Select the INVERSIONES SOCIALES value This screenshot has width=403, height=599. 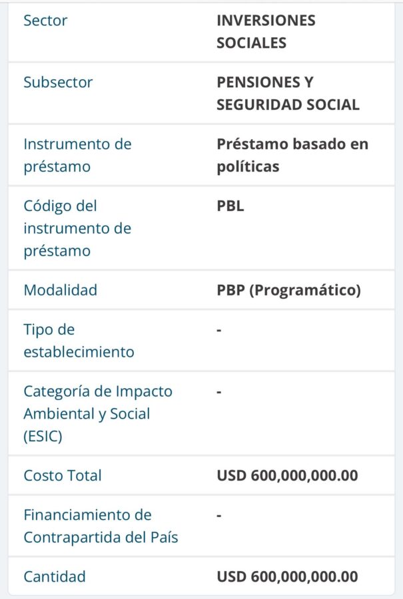click(266, 32)
